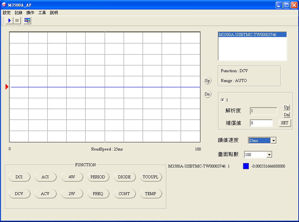Open the 說明 menu
This screenshot has height=222, width=299.
tap(54, 13)
